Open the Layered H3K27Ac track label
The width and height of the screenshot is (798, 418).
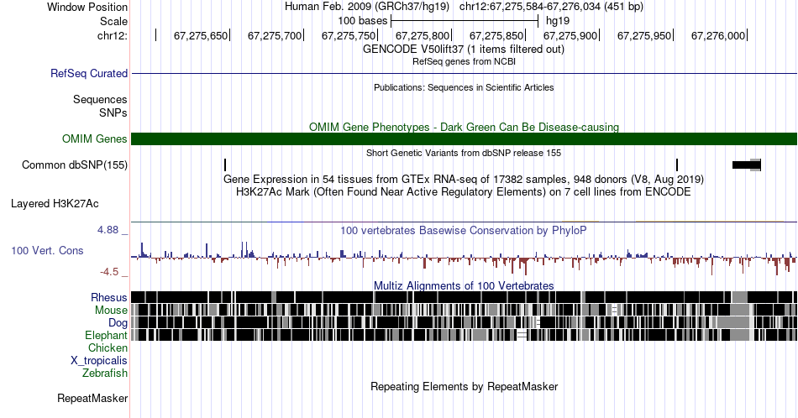coord(55,203)
